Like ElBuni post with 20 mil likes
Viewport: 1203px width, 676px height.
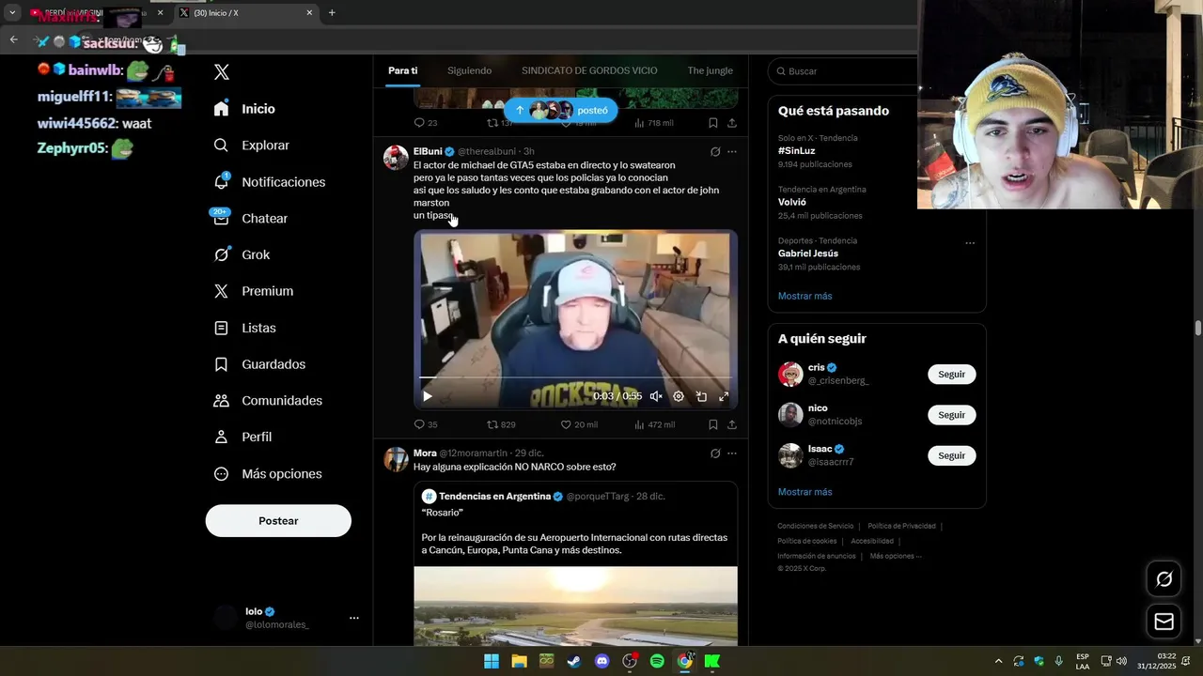pyautogui.click(x=579, y=424)
